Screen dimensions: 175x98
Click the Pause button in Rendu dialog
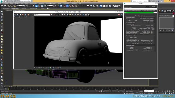pos(147,7)
